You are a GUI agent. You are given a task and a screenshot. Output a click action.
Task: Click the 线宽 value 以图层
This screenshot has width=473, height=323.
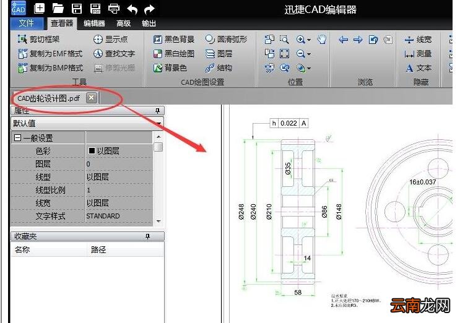[97, 203]
